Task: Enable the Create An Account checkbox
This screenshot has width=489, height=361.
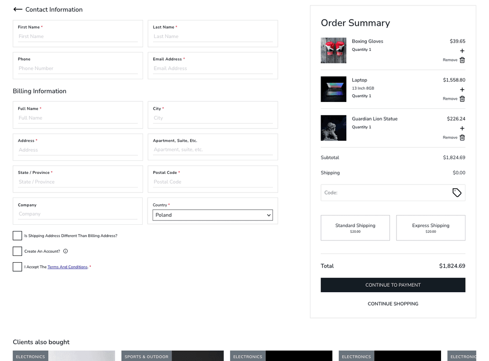Action: (17, 251)
